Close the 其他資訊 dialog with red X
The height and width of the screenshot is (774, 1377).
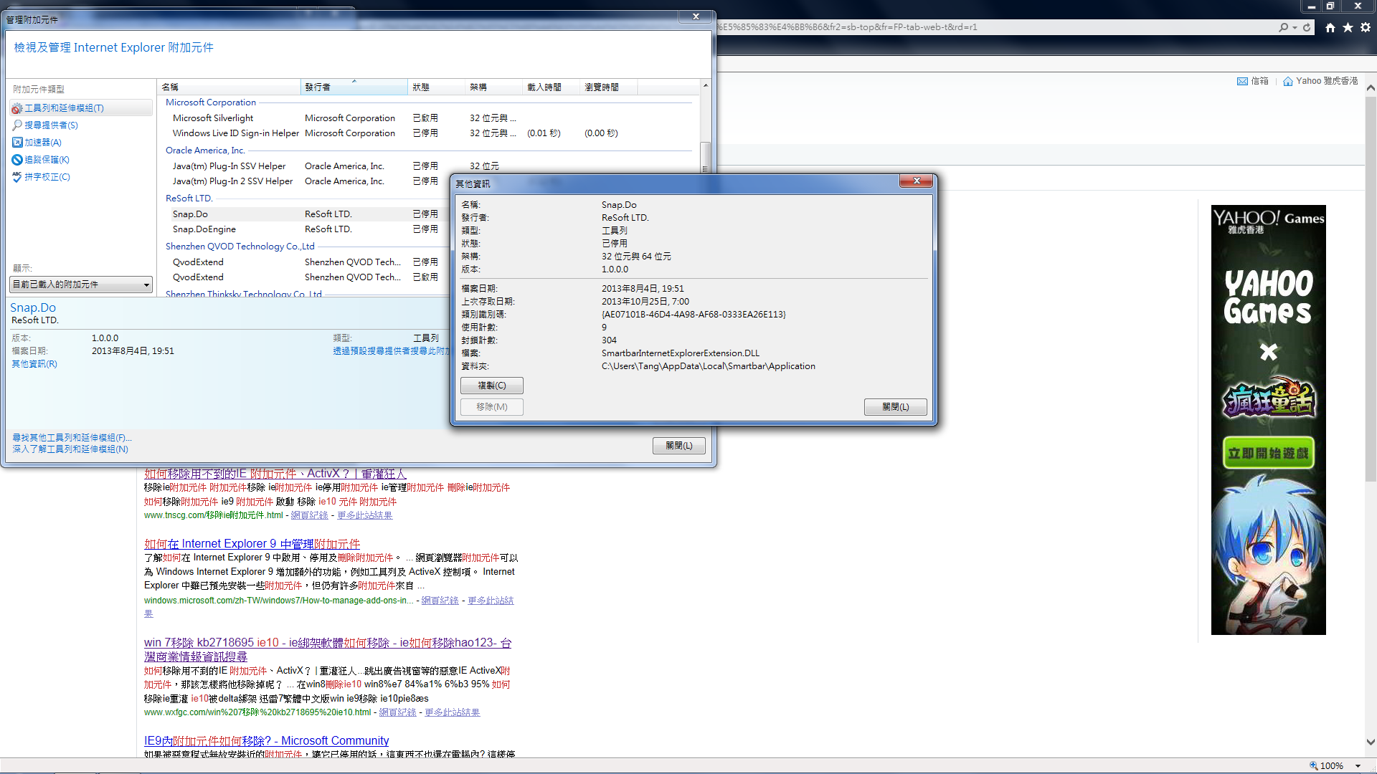pos(917,181)
